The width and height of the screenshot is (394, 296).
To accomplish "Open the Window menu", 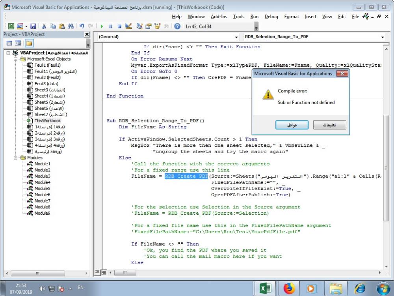I will point(196,17).
